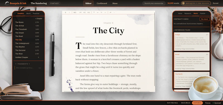Image resolution: width=223 pixels, height=105 pixels.
Task: Apply Heading 2 with the H2 button
Action: pyautogui.click(x=84, y=12)
